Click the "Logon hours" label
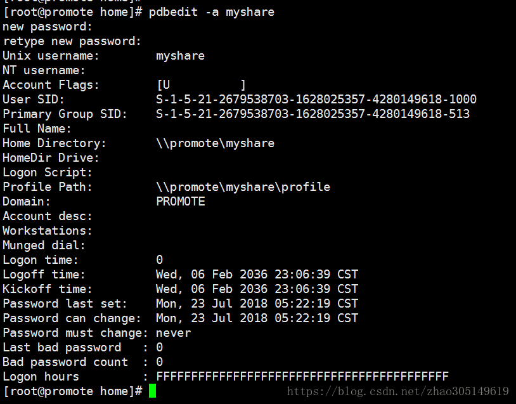This screenshot has width=516, height=404. [41, 377]
